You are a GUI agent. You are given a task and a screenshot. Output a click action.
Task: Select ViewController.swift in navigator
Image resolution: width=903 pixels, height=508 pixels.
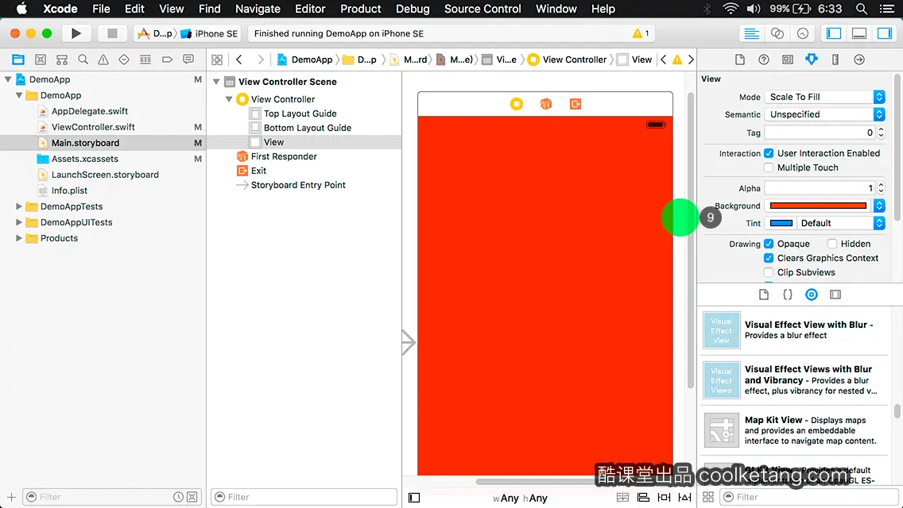(93, 126)
